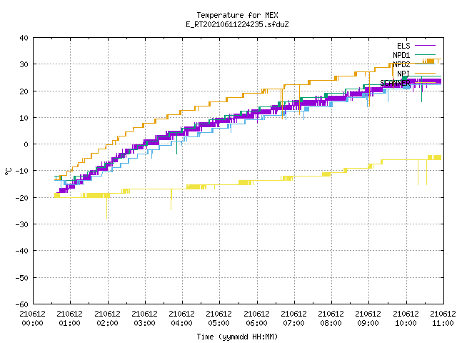Select the filename E_RT20210611224235.sfduZ subtitle
The width and height of the screenshot is (457, 343).
(237, 24)
